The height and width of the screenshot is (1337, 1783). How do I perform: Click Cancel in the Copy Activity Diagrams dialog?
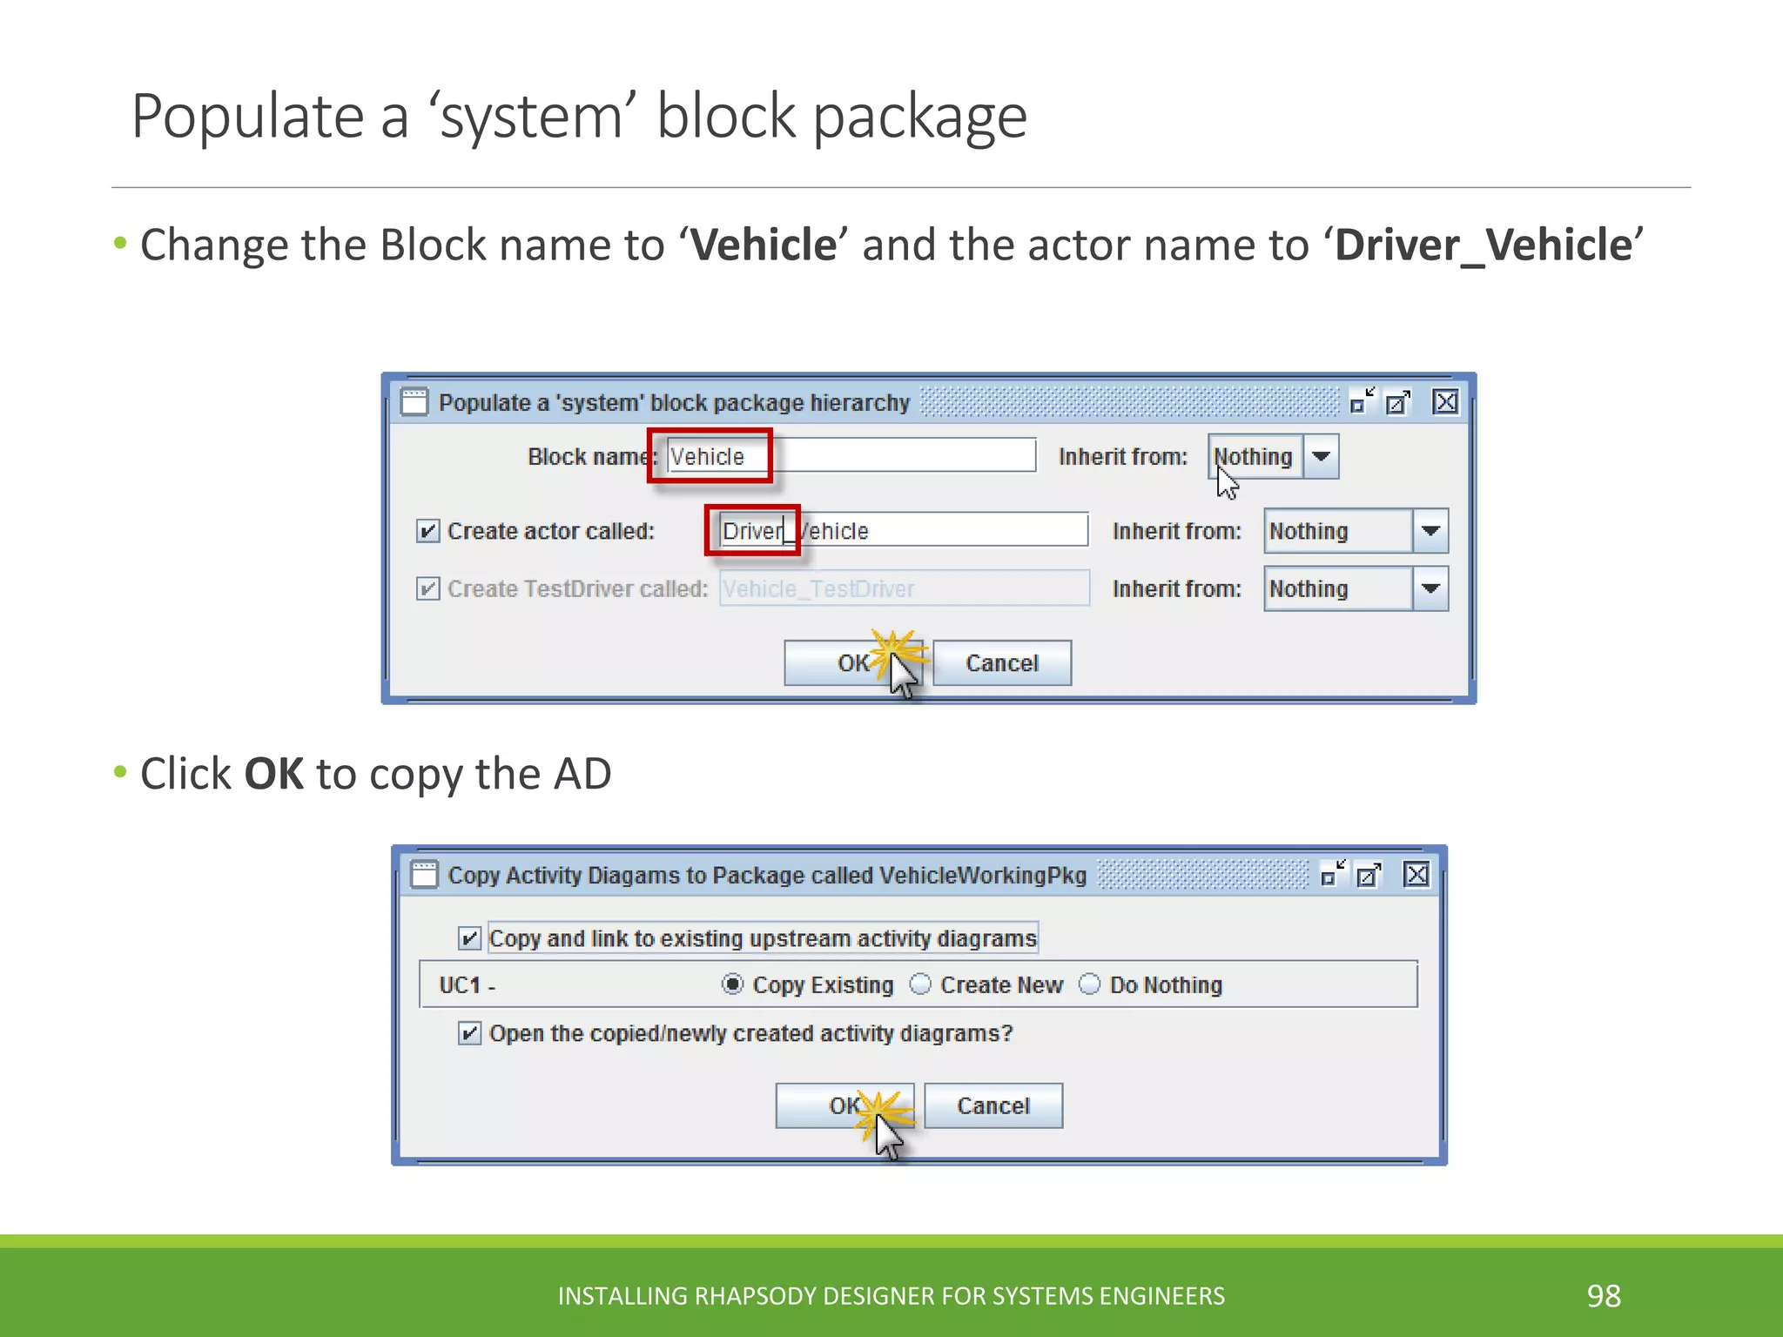click(993, 1105)
